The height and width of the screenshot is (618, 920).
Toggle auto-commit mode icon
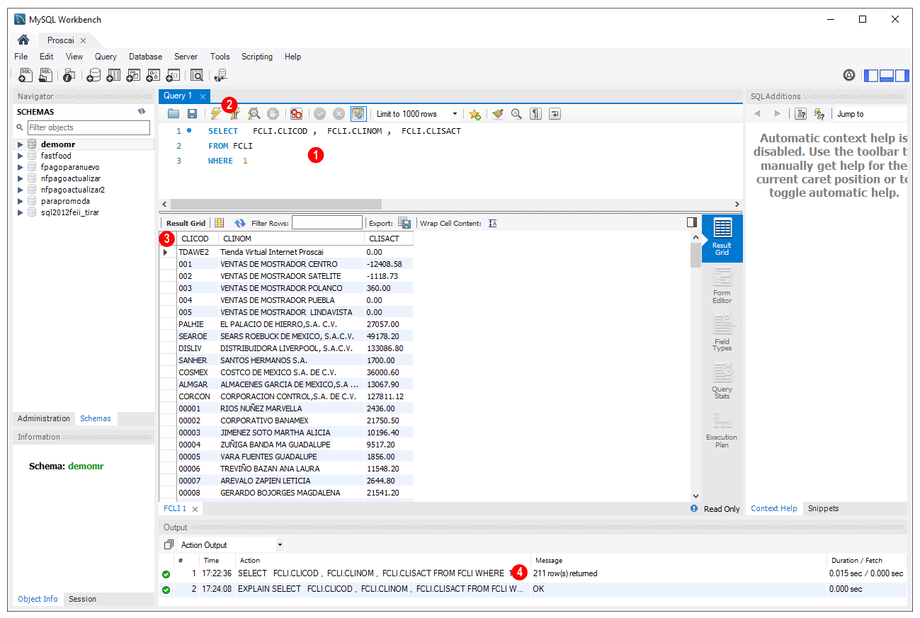(x=358, y=113)
